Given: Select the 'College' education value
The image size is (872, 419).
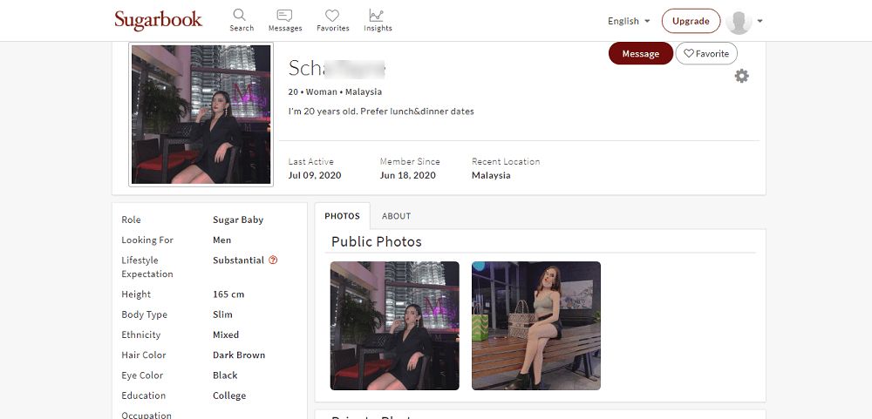Looking at the screenshot, I should (229, 395).
